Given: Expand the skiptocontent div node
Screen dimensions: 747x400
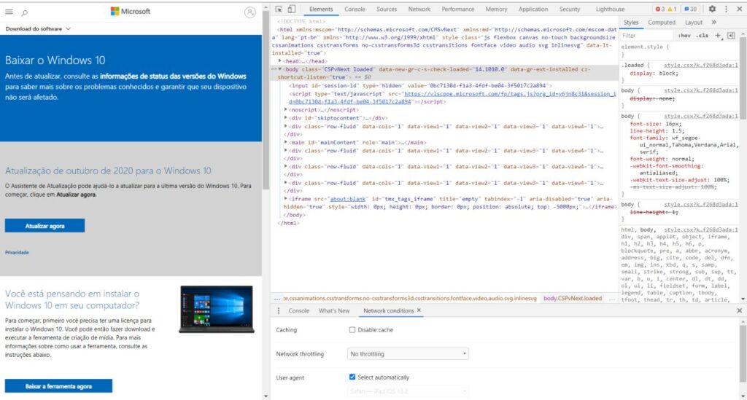Looking at the screenshot, I should [x=286, y=118].
